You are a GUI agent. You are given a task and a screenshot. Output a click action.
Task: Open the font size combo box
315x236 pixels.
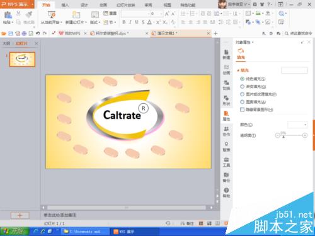point(156,14)
